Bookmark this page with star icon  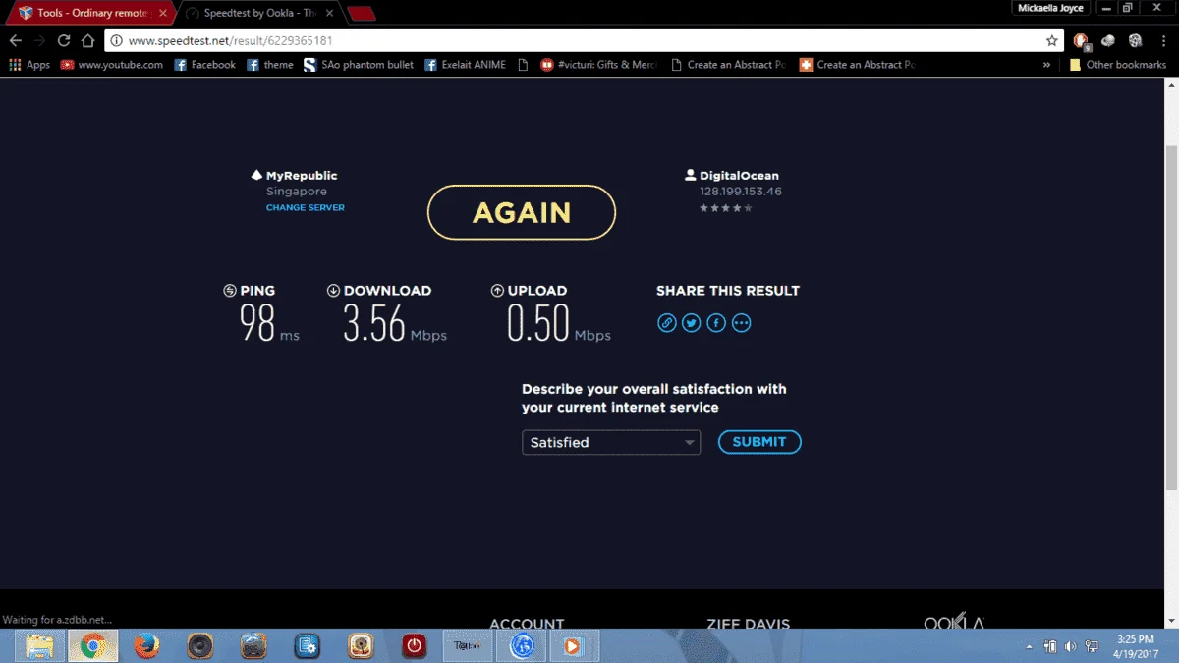[x=1052, y=40]
